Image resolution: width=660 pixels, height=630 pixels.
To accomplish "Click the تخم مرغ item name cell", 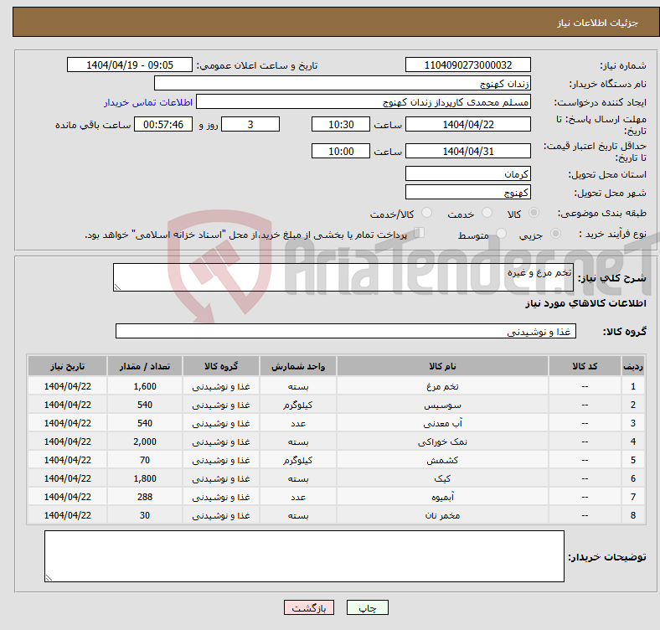I will coord(442,386).
